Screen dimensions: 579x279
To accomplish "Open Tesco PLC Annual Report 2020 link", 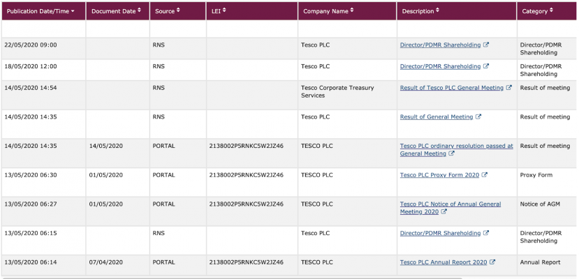I will (443, 263).
